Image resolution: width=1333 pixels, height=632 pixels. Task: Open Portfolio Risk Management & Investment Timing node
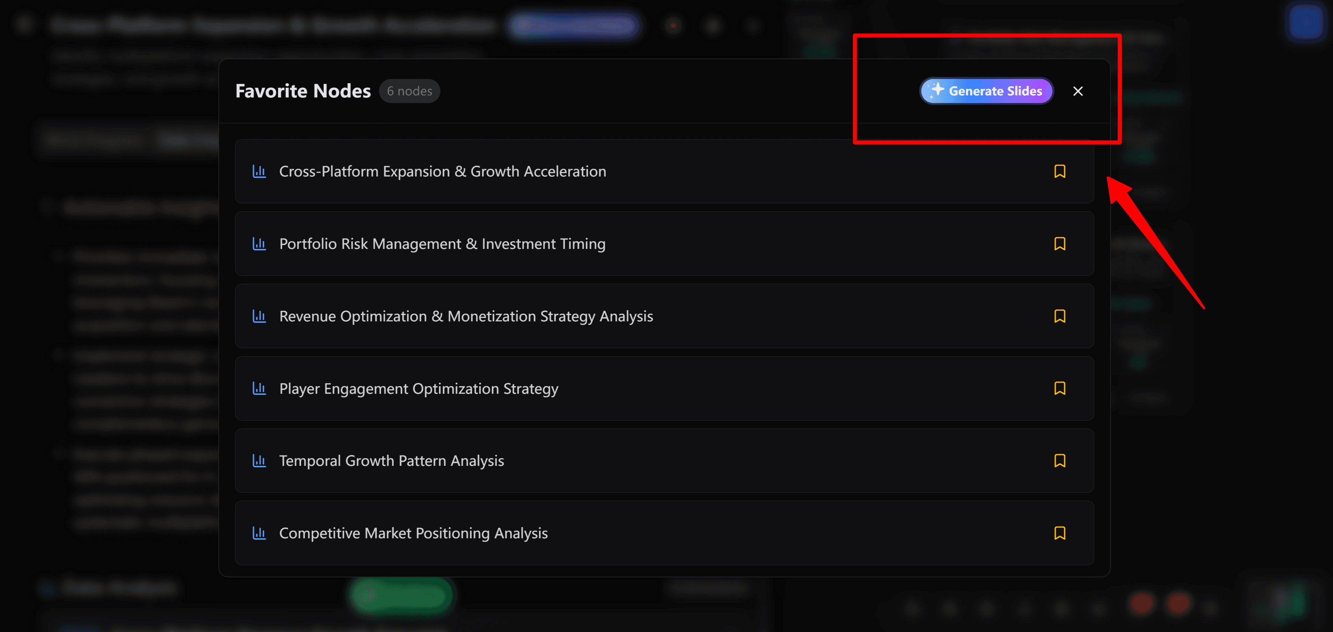point(665,244)
